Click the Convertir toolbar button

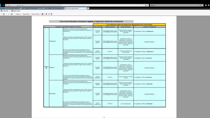click(4, 11)
